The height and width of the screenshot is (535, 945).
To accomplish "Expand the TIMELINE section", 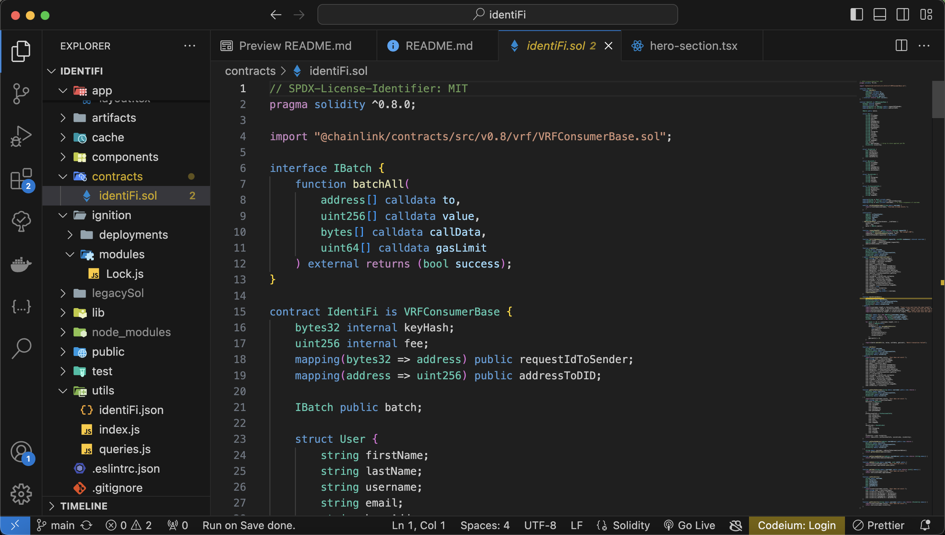I will point(84,506).
